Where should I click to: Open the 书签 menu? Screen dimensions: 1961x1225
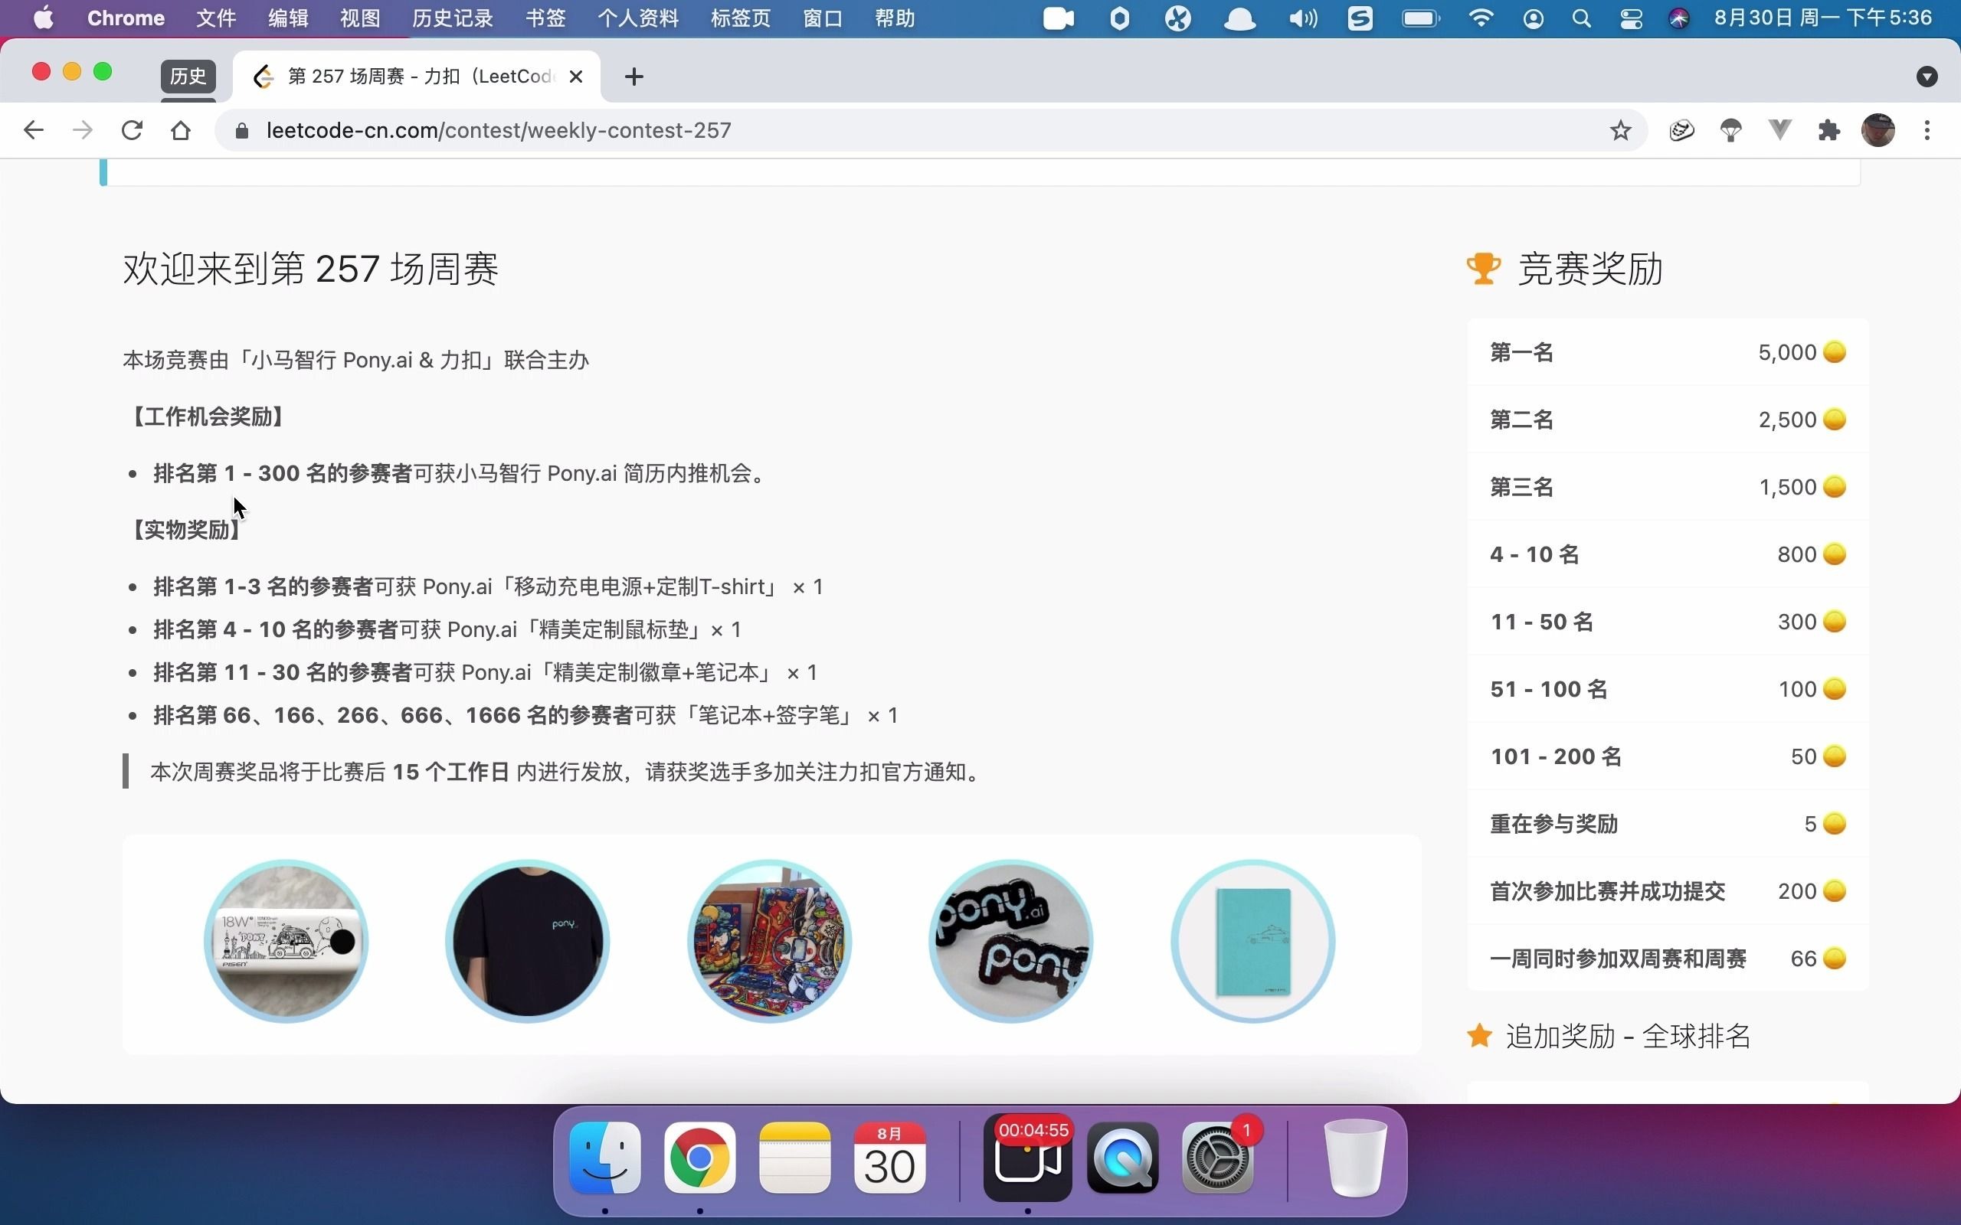(x=545, y=18)
